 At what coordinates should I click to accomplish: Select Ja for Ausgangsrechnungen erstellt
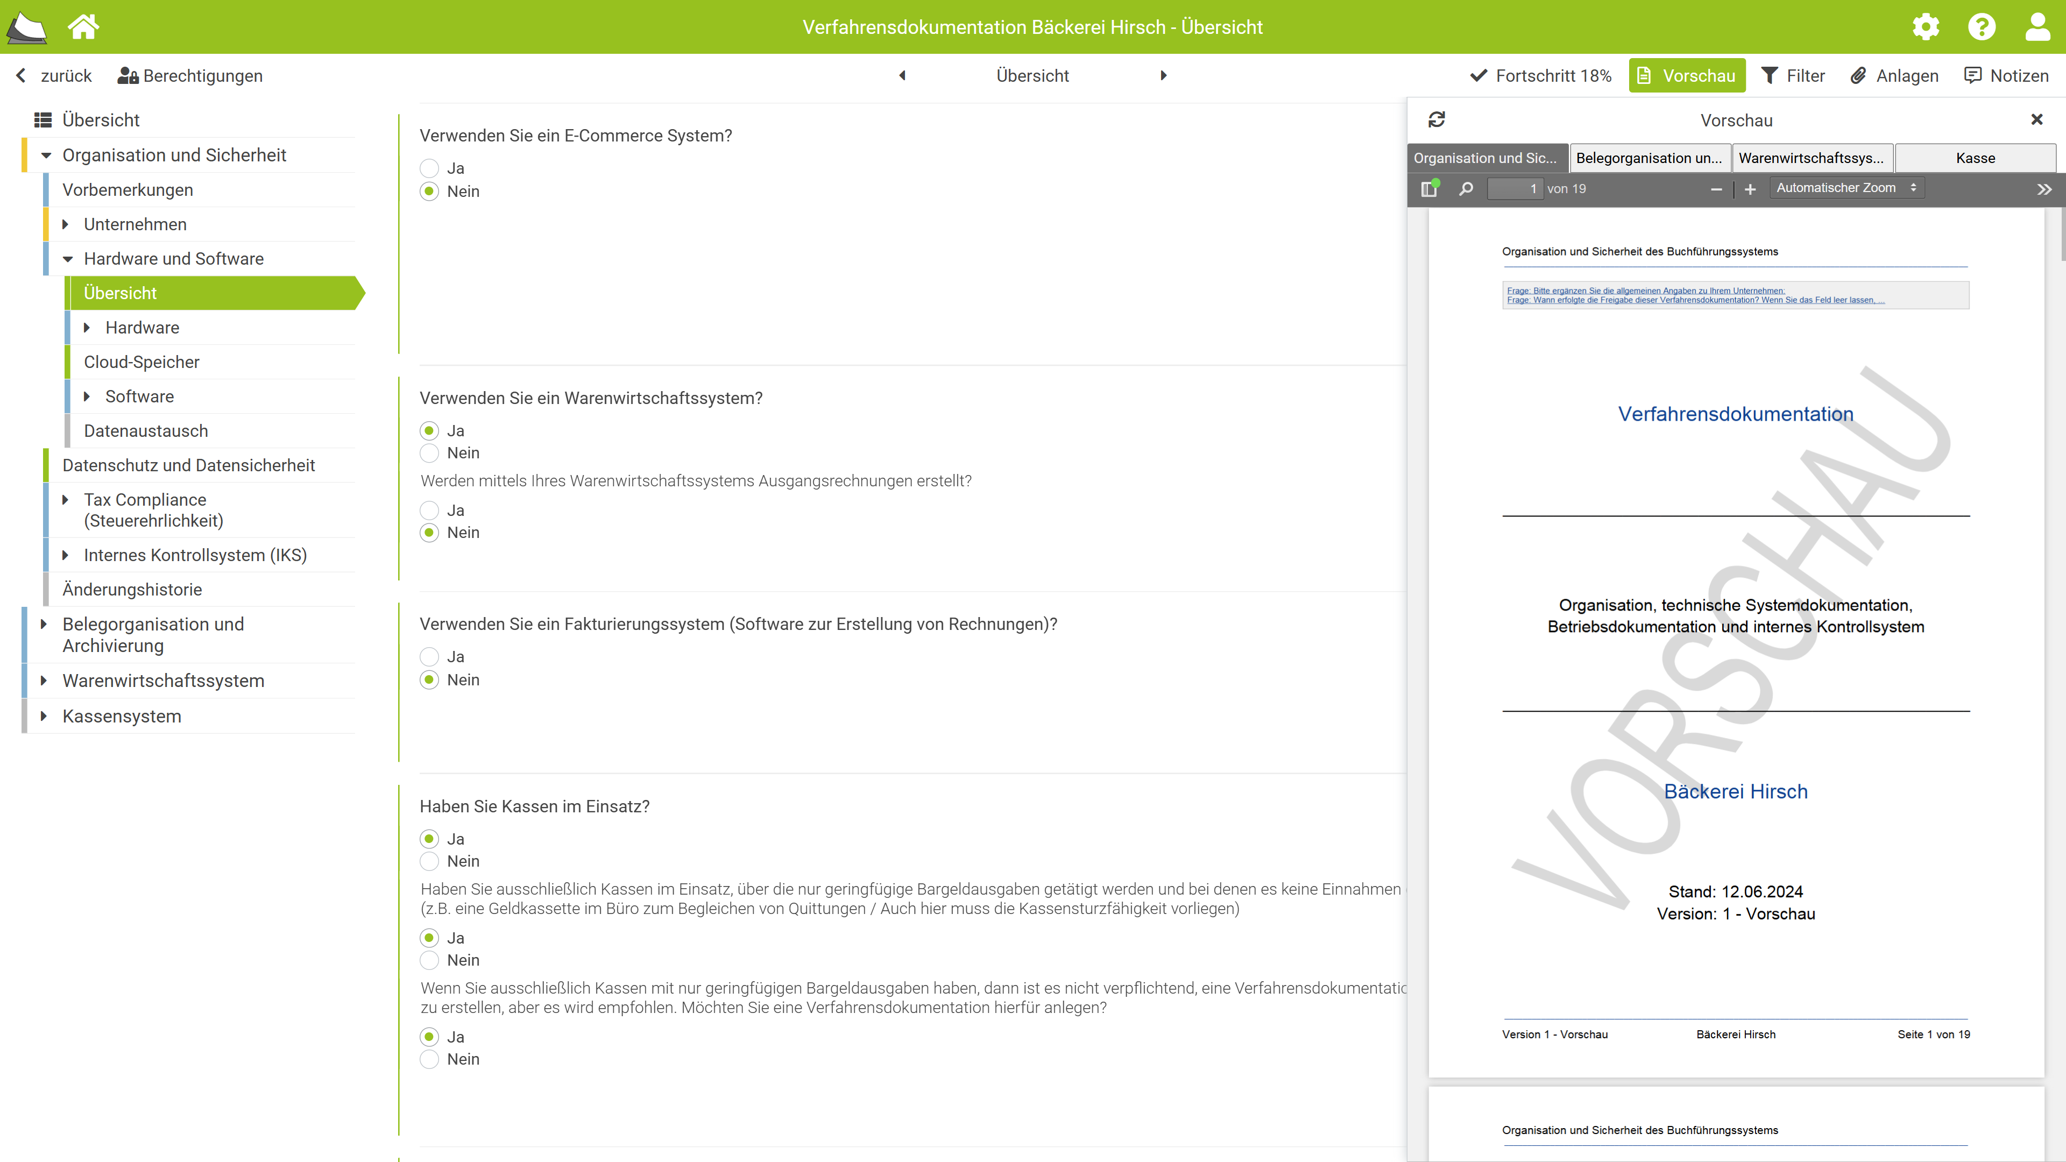[429, 510]
